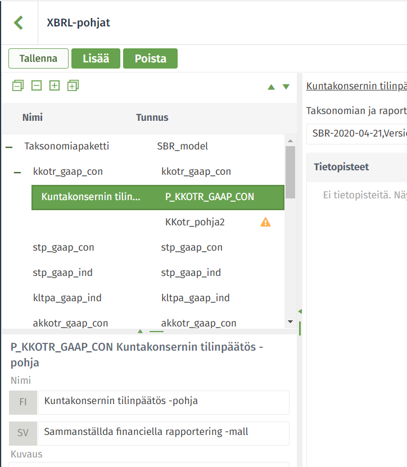Viewport: 407px width, 467px height.
Task: Open the SBR-2020-04-21 taxonomy version dropdown
Action: (x=356, y=133)
